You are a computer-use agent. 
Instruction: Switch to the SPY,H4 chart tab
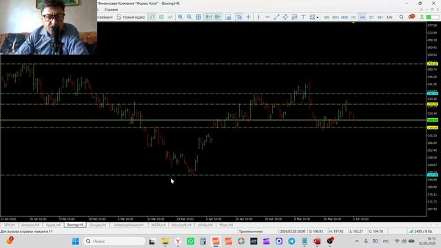[x=10, y=225]
